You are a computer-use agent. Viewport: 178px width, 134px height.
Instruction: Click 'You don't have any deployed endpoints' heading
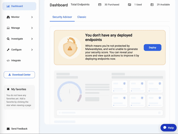pyautogui.click(x=109, y=37)
